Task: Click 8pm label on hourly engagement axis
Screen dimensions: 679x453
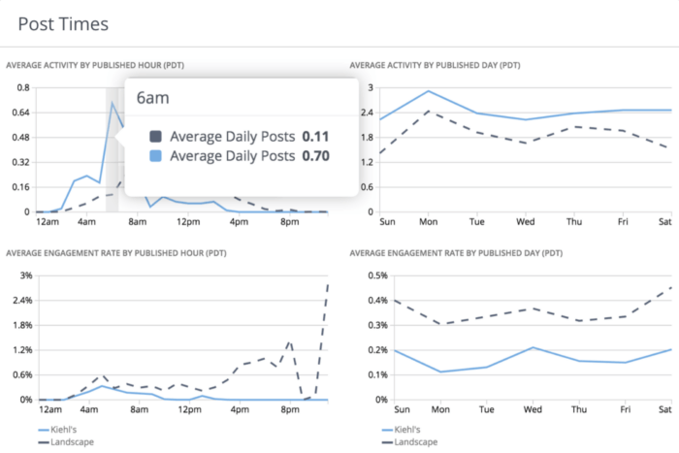Action: point(290,409)
